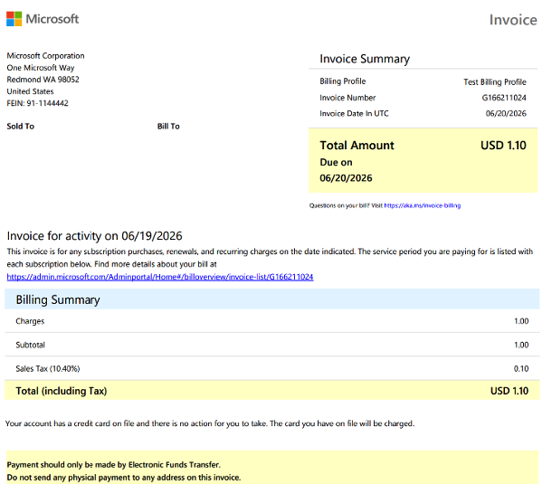Viewport: 552px width, 494px height.
Task: Click the 'Microsoft' wordmark text
Action: point(52,19)
